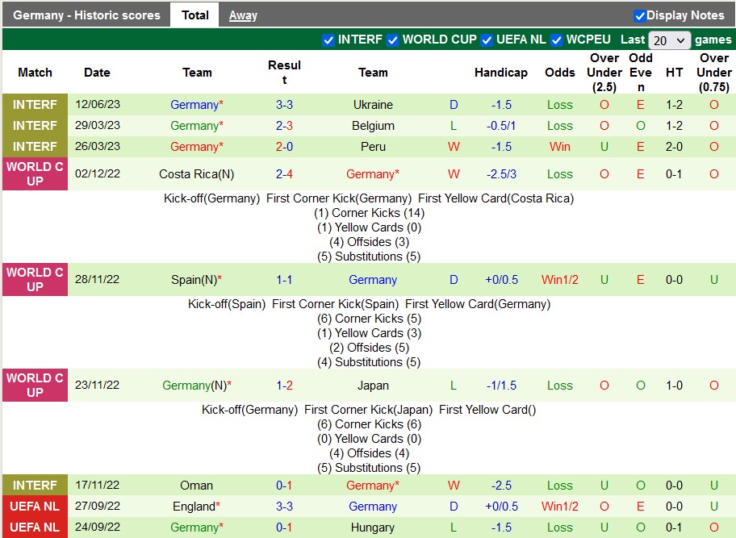Image resolution: width=736 pixels, height=538 pixels.
Task: Toggle the WCPEU filter checkbox
Action: (x=556, y=40)
